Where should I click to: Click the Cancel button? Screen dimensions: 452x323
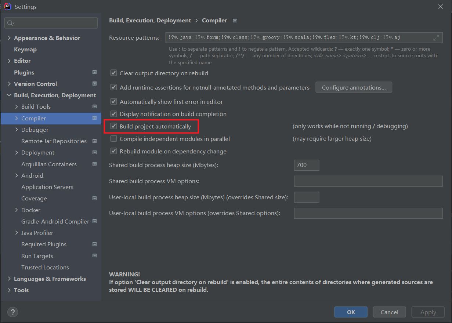point(390,312)
